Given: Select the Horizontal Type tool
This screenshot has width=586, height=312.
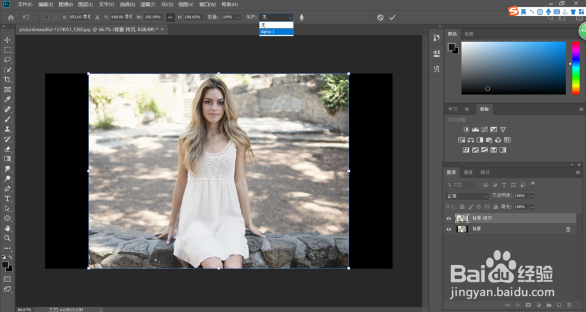Looking at the screenshot, I should tap(8, 198).
